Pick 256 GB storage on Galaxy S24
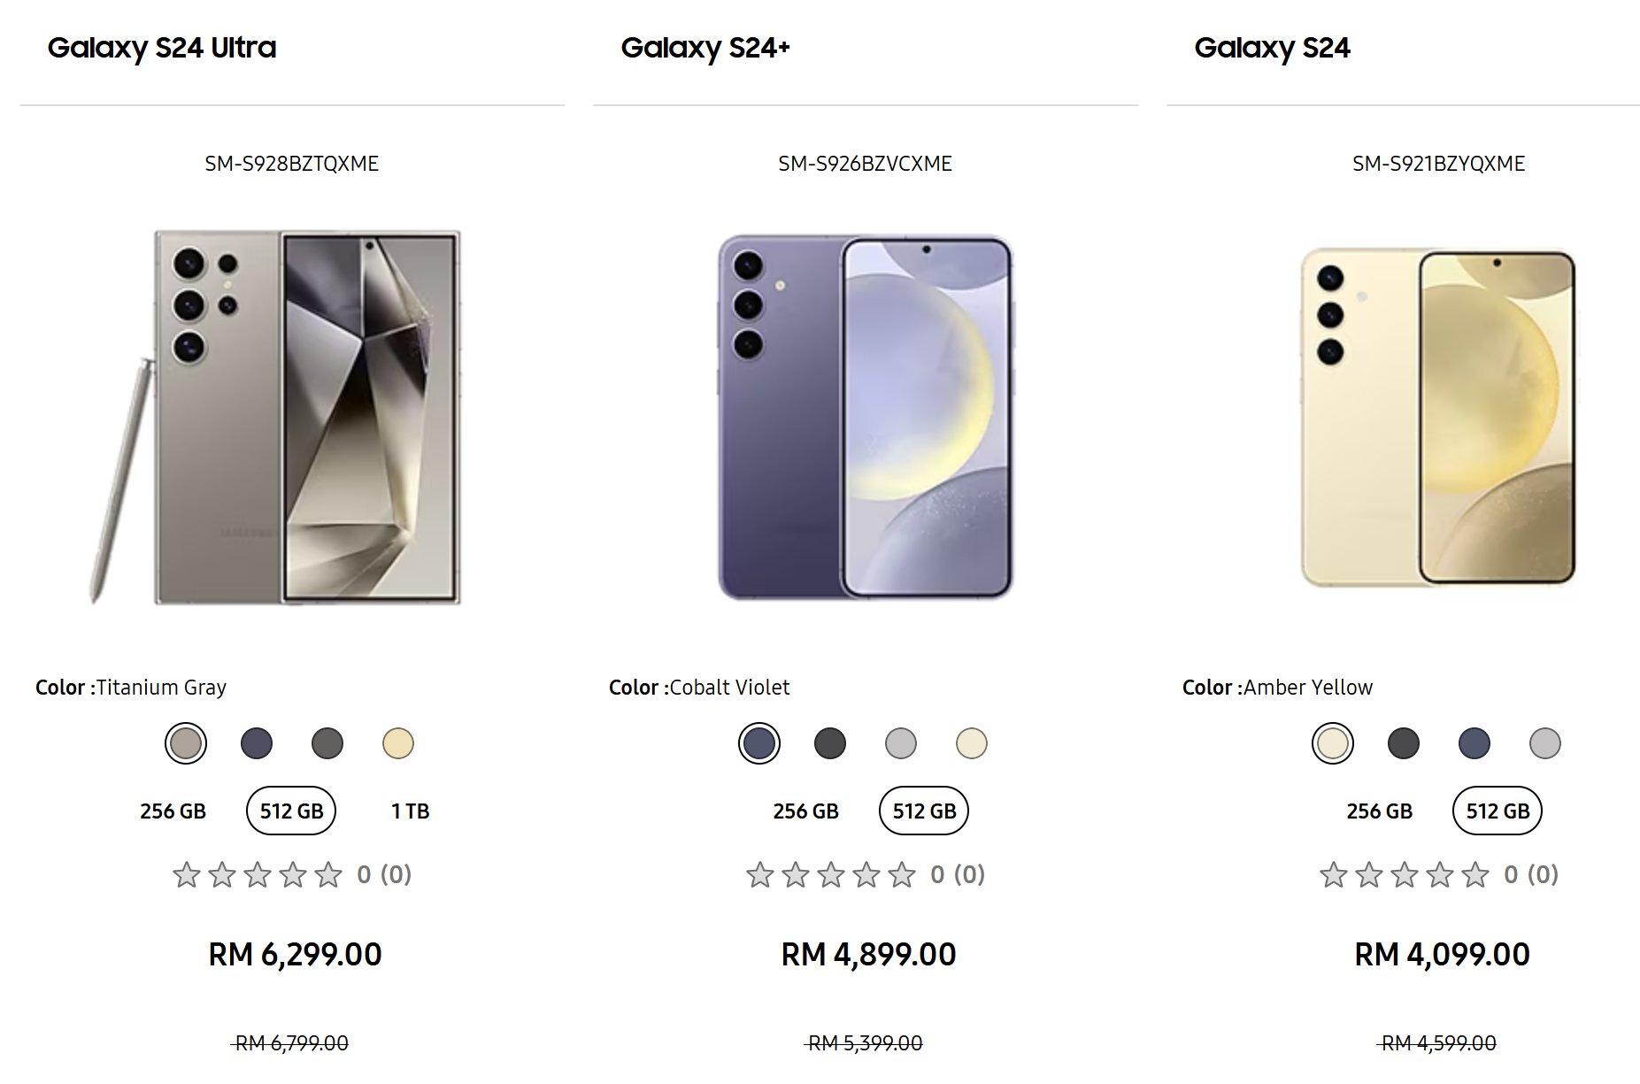Screen dimensions: 1640x1084 (1378, 810)
